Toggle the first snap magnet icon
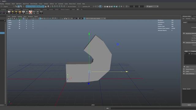This screenshot has width=196, height=110. [x=53, y=6]
